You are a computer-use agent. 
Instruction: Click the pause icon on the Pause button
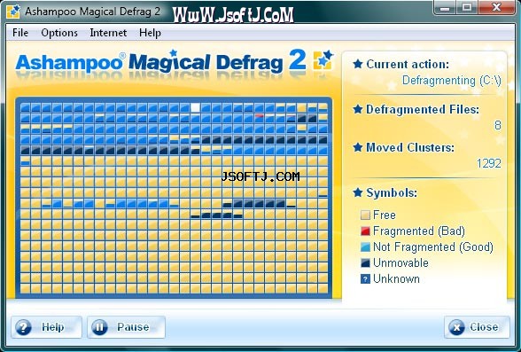(99, 327)
